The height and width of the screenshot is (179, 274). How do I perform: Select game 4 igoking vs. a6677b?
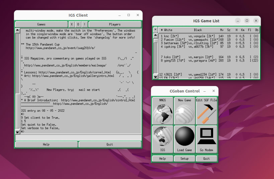click(209, 47)
